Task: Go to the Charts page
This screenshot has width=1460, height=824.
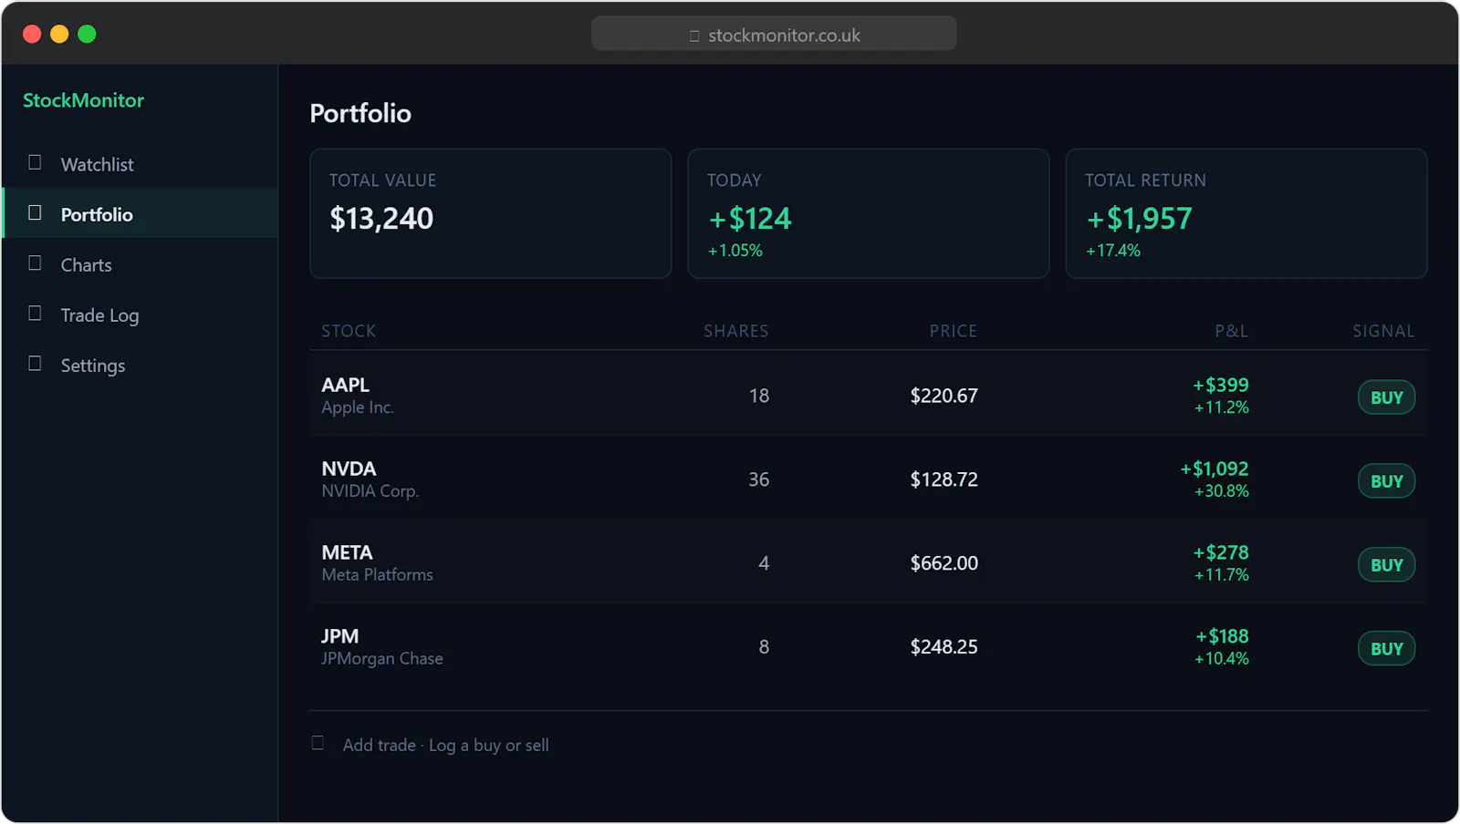Action: coord(141,264)
